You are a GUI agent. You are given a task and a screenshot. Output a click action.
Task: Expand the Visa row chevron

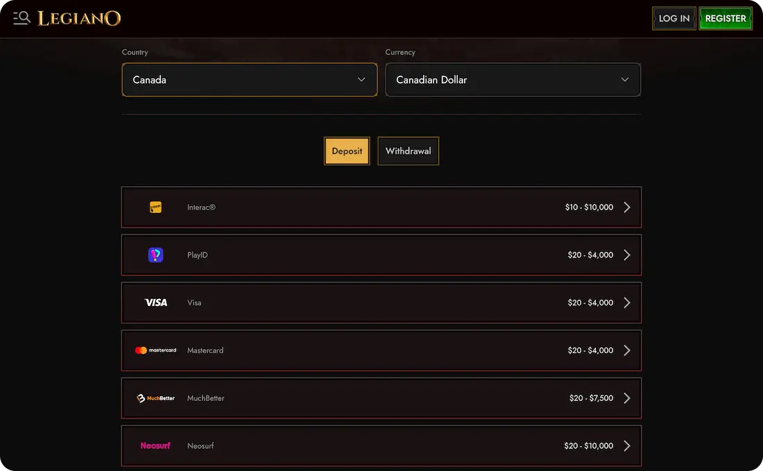click(627, 302)
